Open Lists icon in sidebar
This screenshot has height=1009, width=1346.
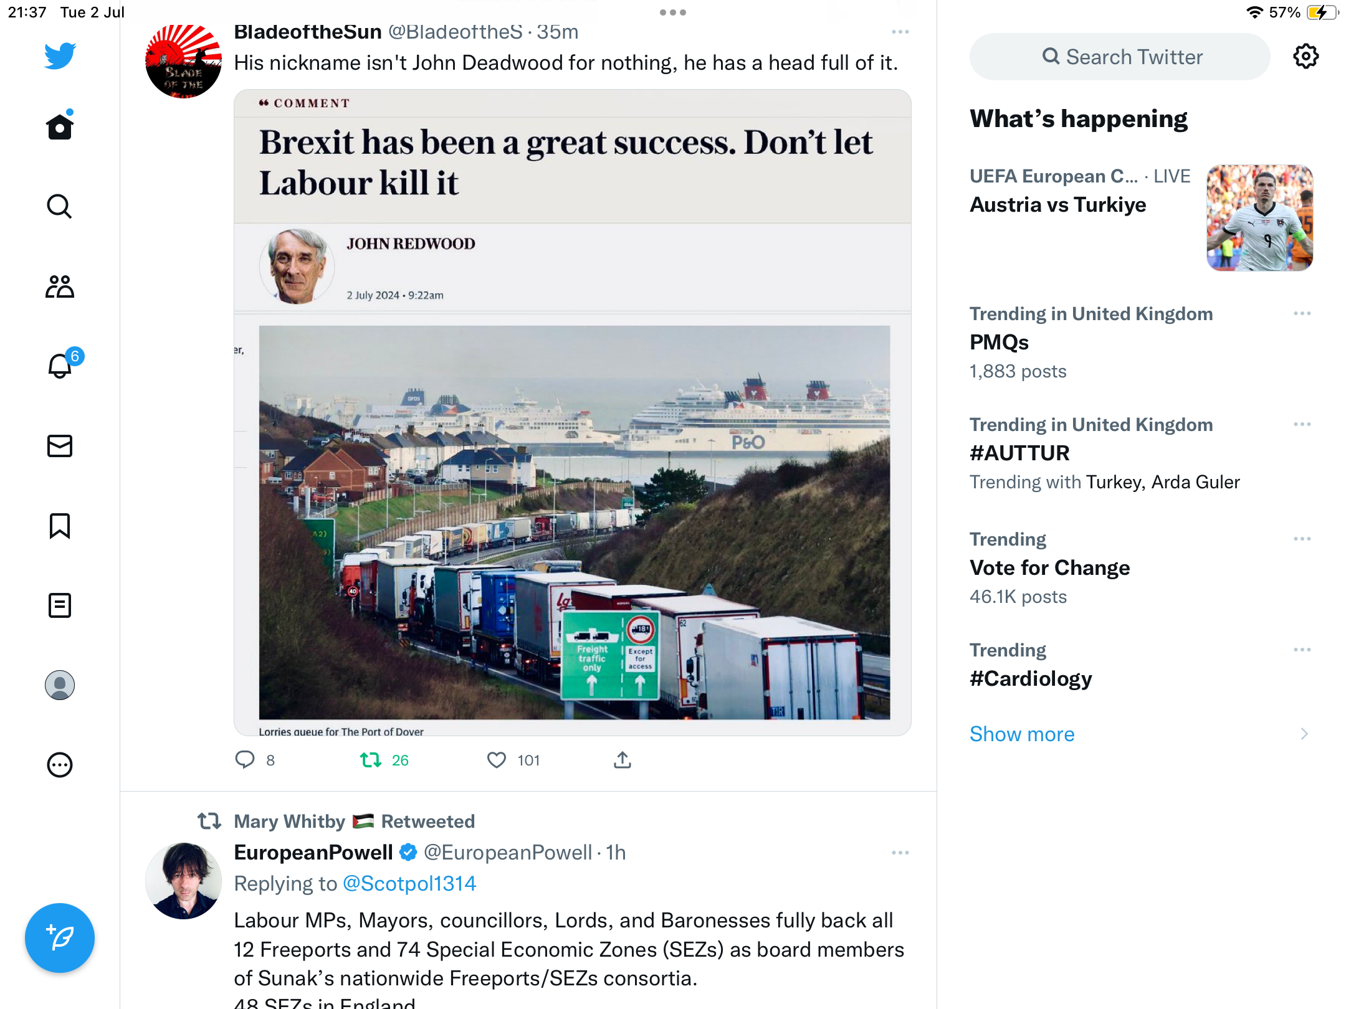point(60,605)
